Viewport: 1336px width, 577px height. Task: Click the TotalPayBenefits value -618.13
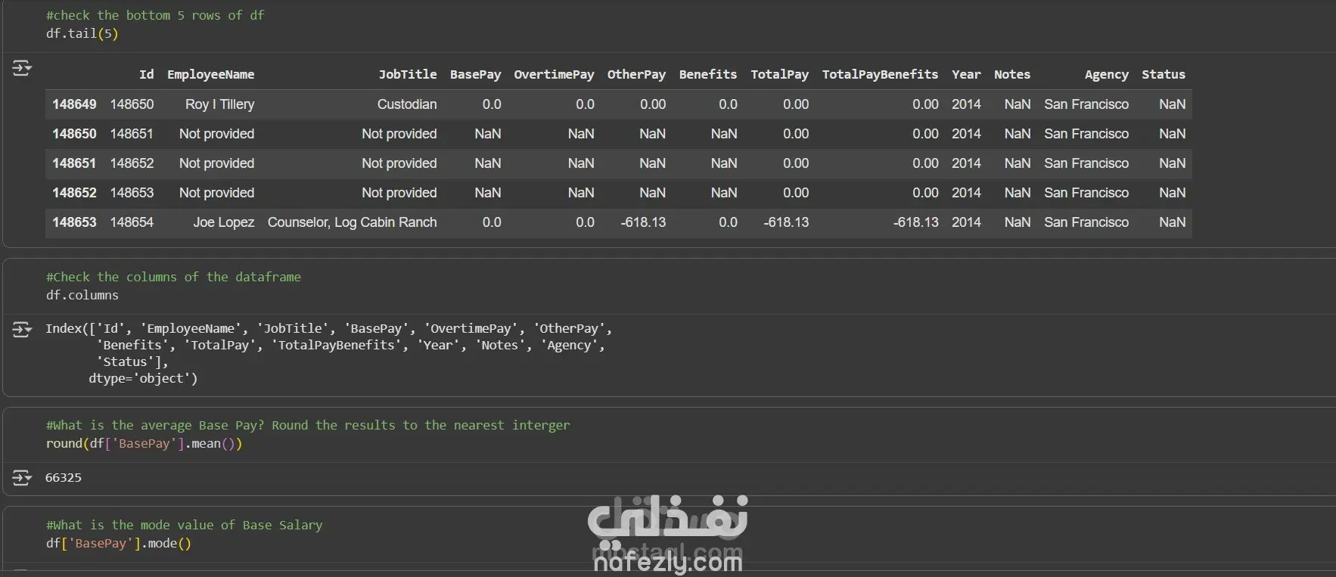click(x=915, y=222)
